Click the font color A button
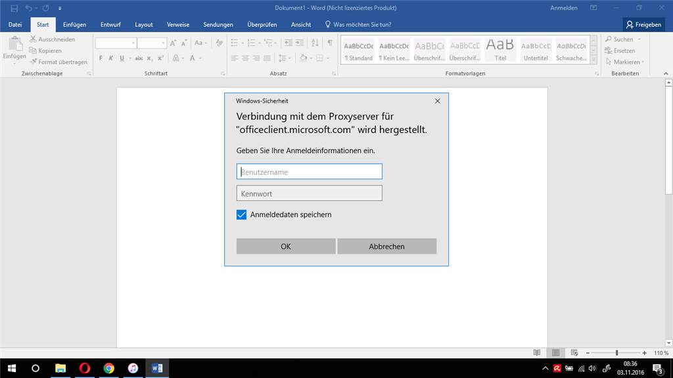This screenshot has height=378, width=673. coord(193,58)
